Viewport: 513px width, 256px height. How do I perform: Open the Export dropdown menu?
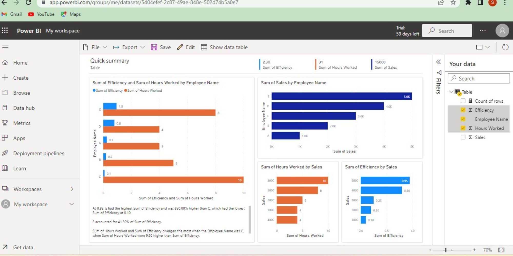tap(129, 47)
